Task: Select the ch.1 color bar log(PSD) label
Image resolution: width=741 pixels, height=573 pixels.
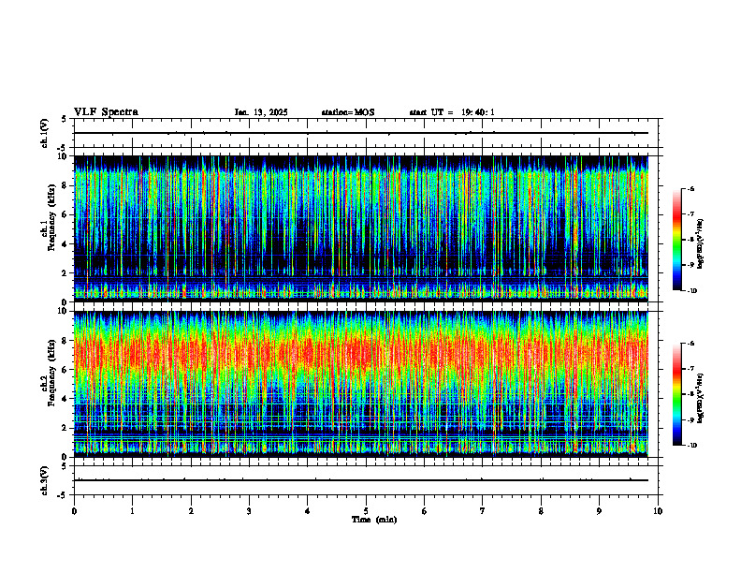Action: click(701, 244)
